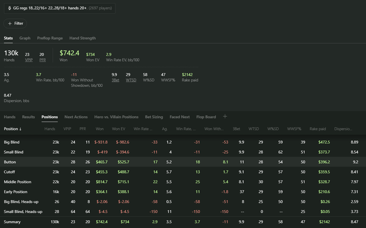
Task: Sort by Hands column header
Action: click(x=50, y=129)
